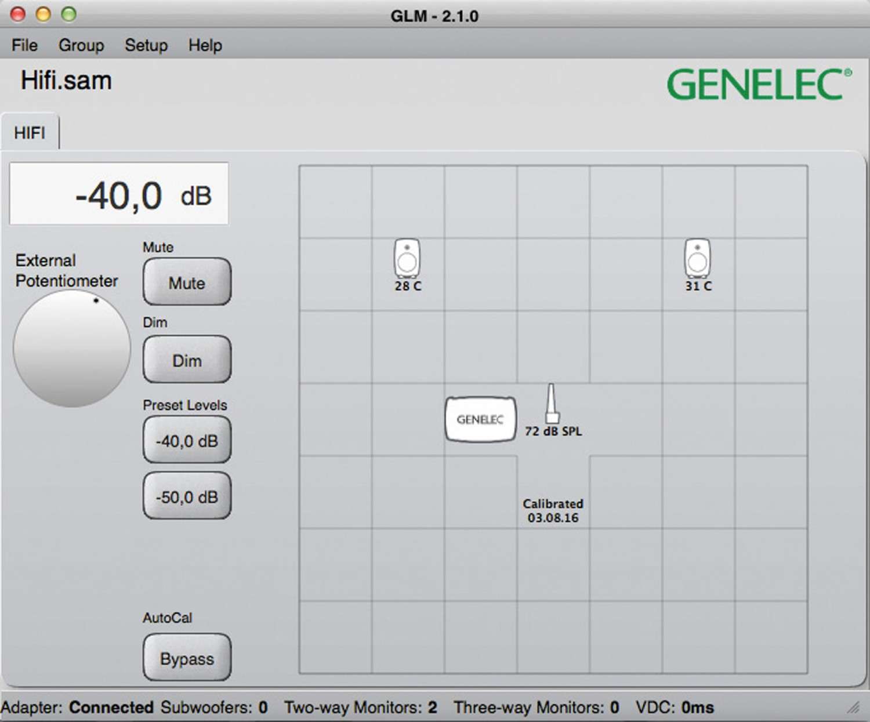Click the Hifi.sam file name
870x722 pixels.
coord(66,81)
